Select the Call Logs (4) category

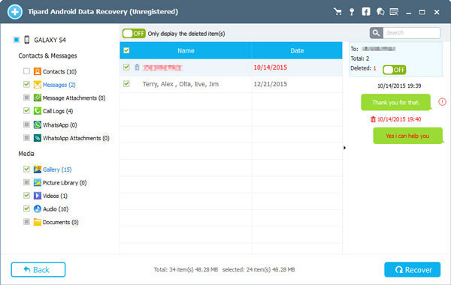[x=58, y=111]
